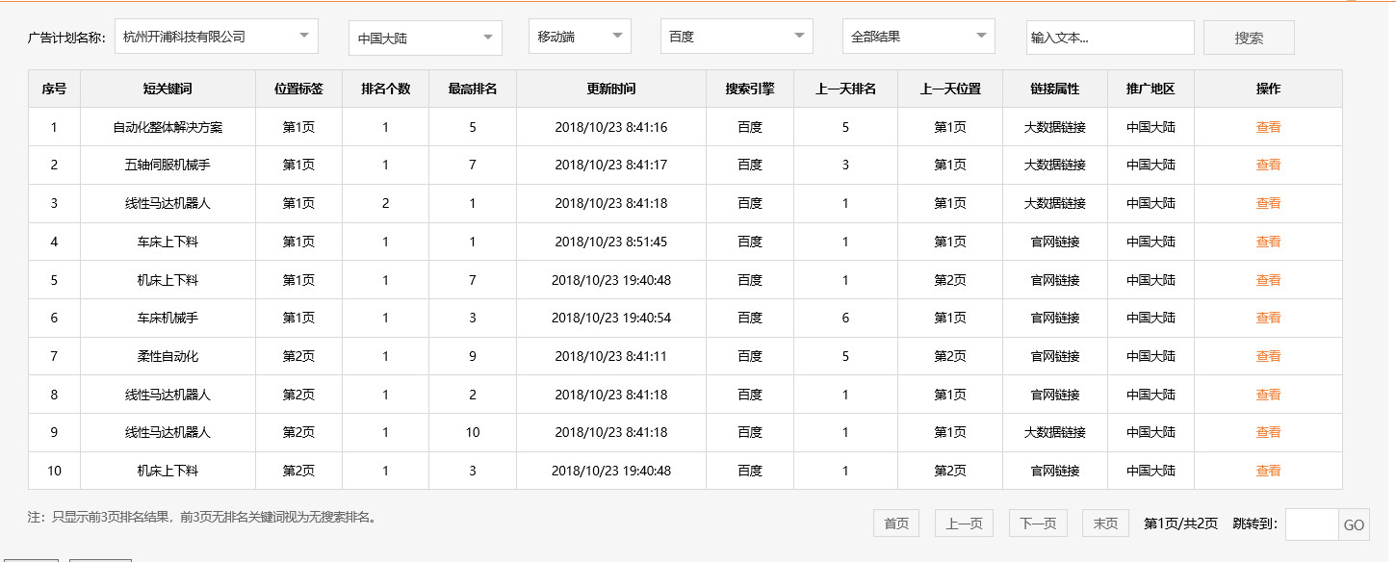Click 查看 on the last 机床上下料 row
This screenshot has height=562, width=1396.
coord(1269,471)
